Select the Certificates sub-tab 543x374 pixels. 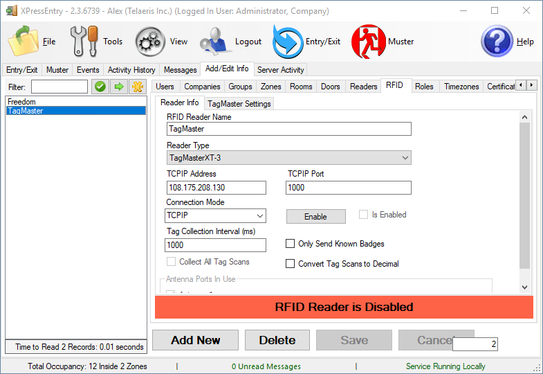(501, 87)
